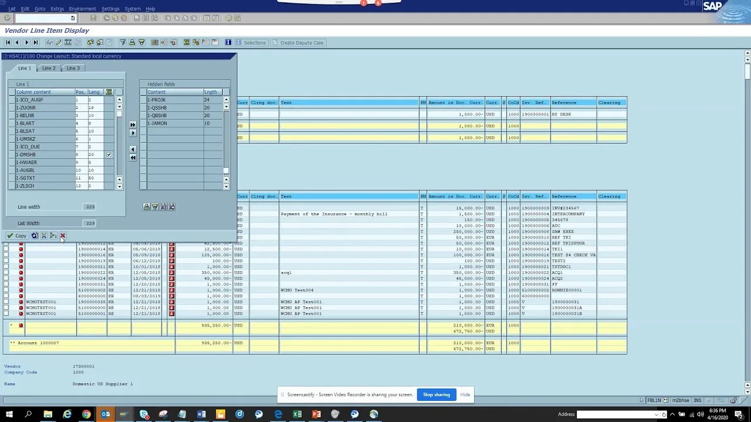Open the taskbar Address box dropdown arrow
The height and width of the screenshot is (422, 751).
(x=657, y=414)
